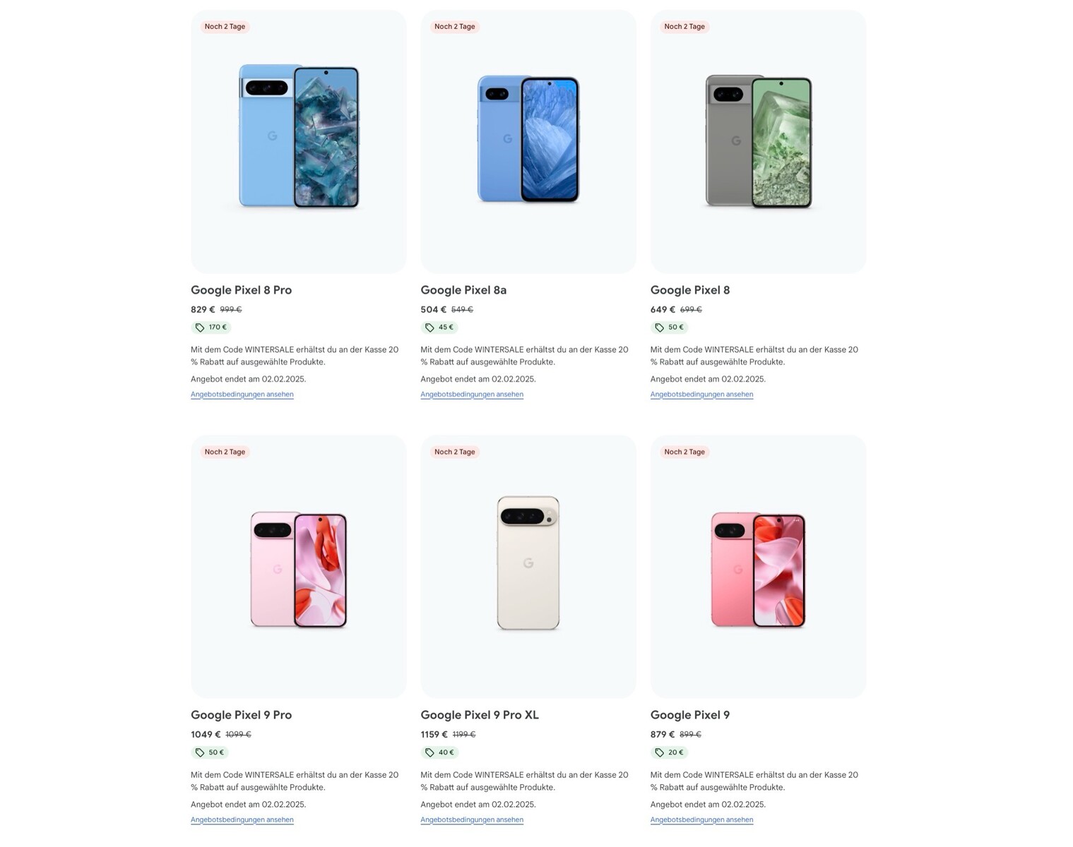Click the Pixel 8 discount tag icon
Image resolution: width=1073 pixels, height=847 pixels.
[x=659, y=328]
